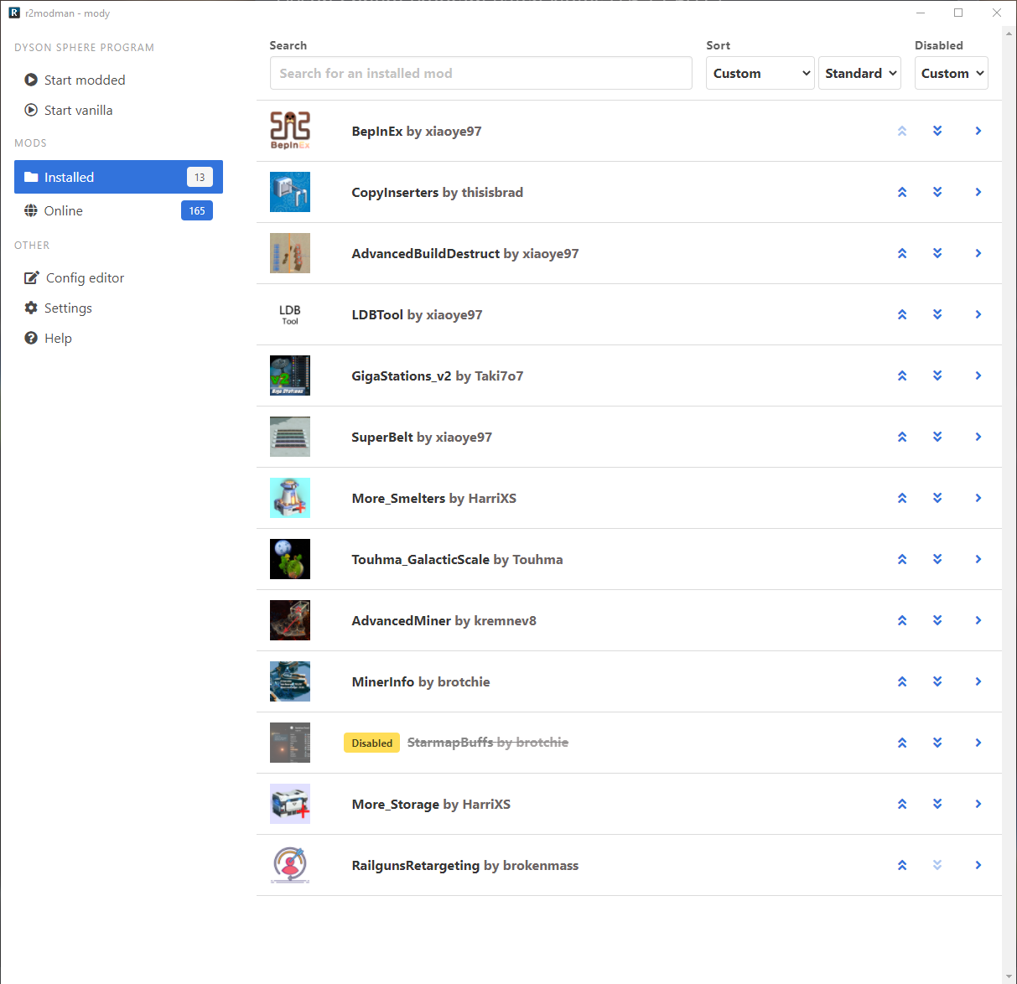This screenshot has height=984, width=1017.
Task: Click the Installed count badge 13
Action: tap(200, 177)
